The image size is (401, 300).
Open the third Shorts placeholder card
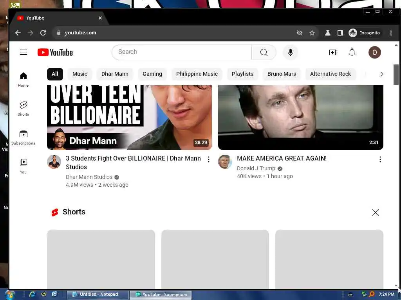point(329,259)
